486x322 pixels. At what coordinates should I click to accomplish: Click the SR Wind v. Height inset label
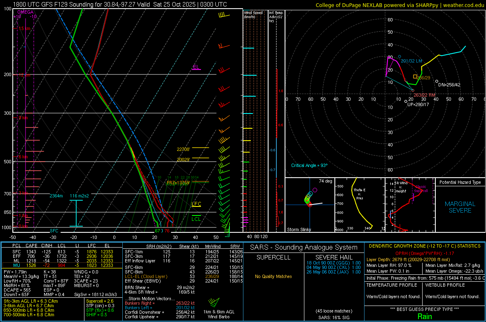pyautogui.click(x=401, y=187)
